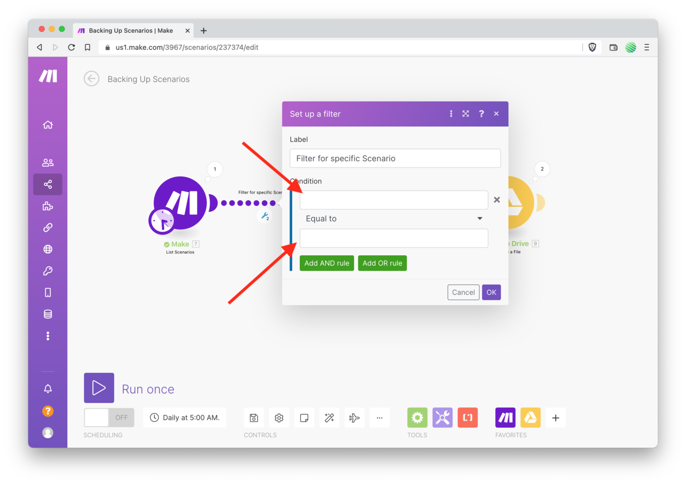Click the second condition value field
The height and width of the screenshot is (485, 686).
point(394,238)
